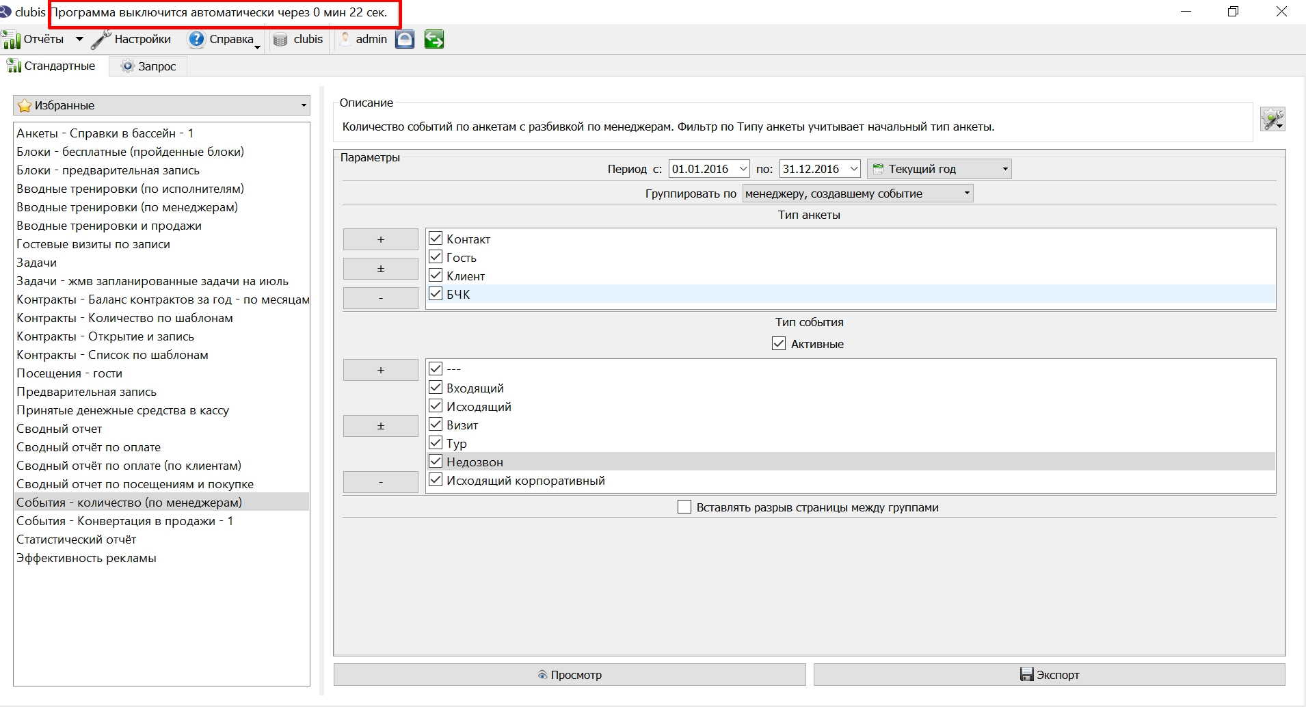Expand the Избранные dropdown

coord(161,105)
